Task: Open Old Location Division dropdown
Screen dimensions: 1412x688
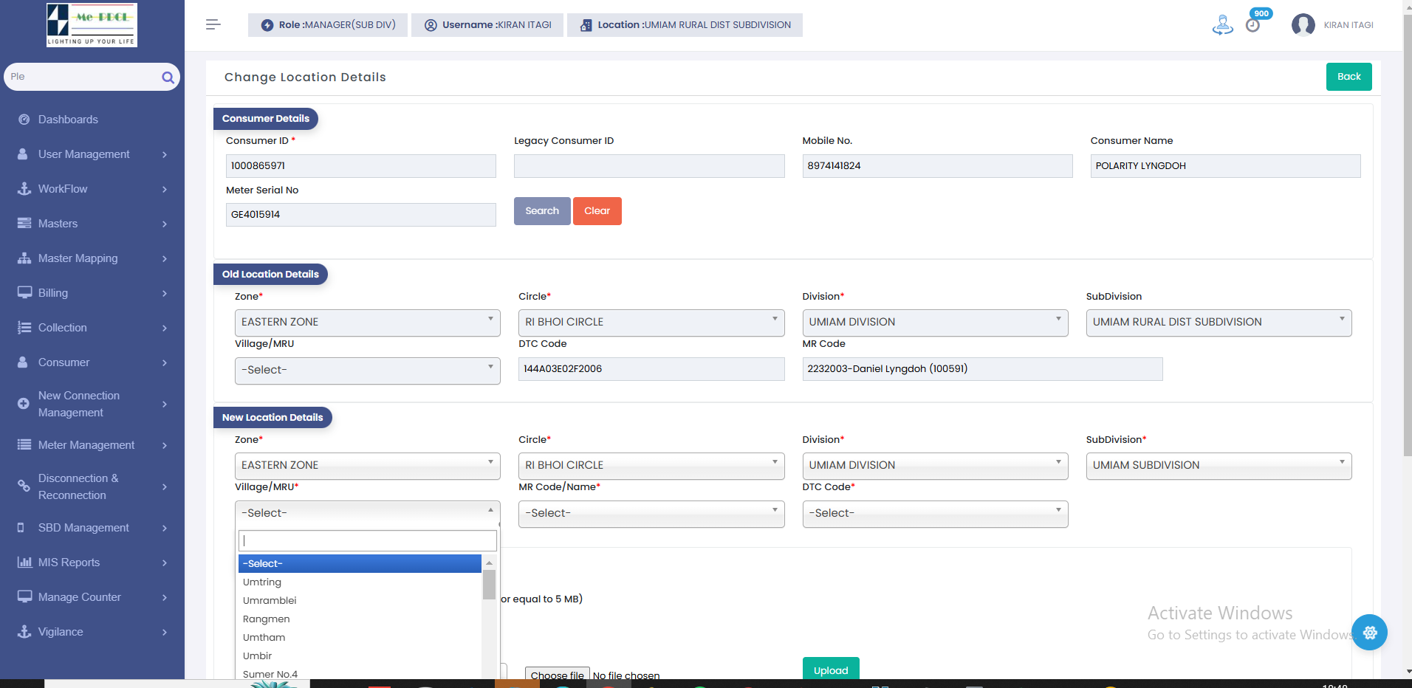Action: (935, 323)
